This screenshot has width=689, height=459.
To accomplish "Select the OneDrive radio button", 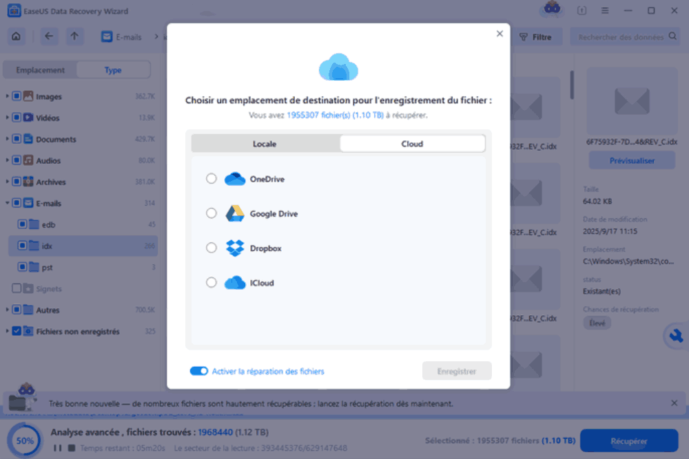I will 212,179.
